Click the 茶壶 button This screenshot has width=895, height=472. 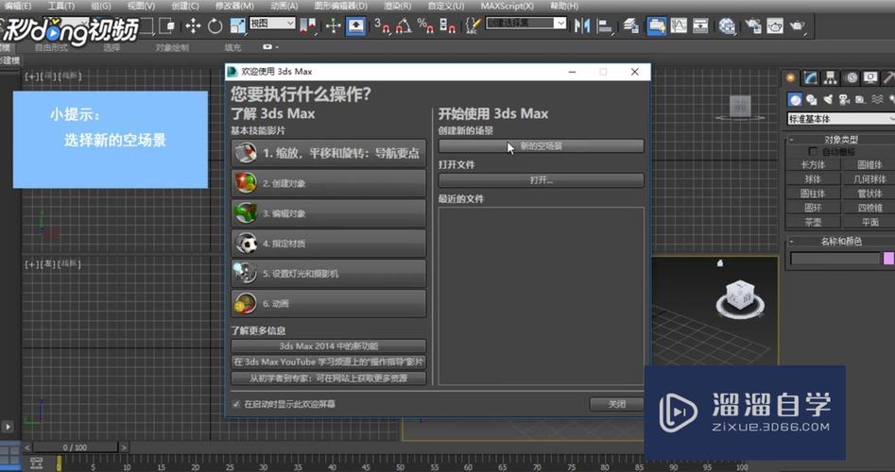[x=813, y=223]
